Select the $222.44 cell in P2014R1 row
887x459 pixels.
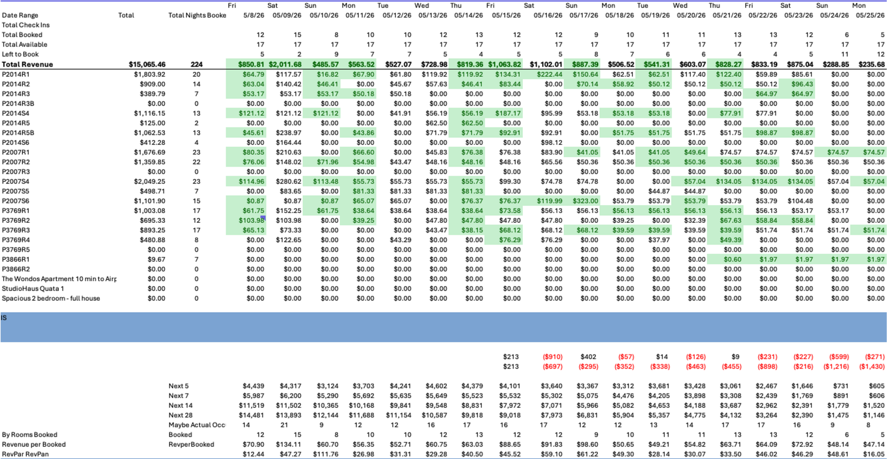coord(550,74)
